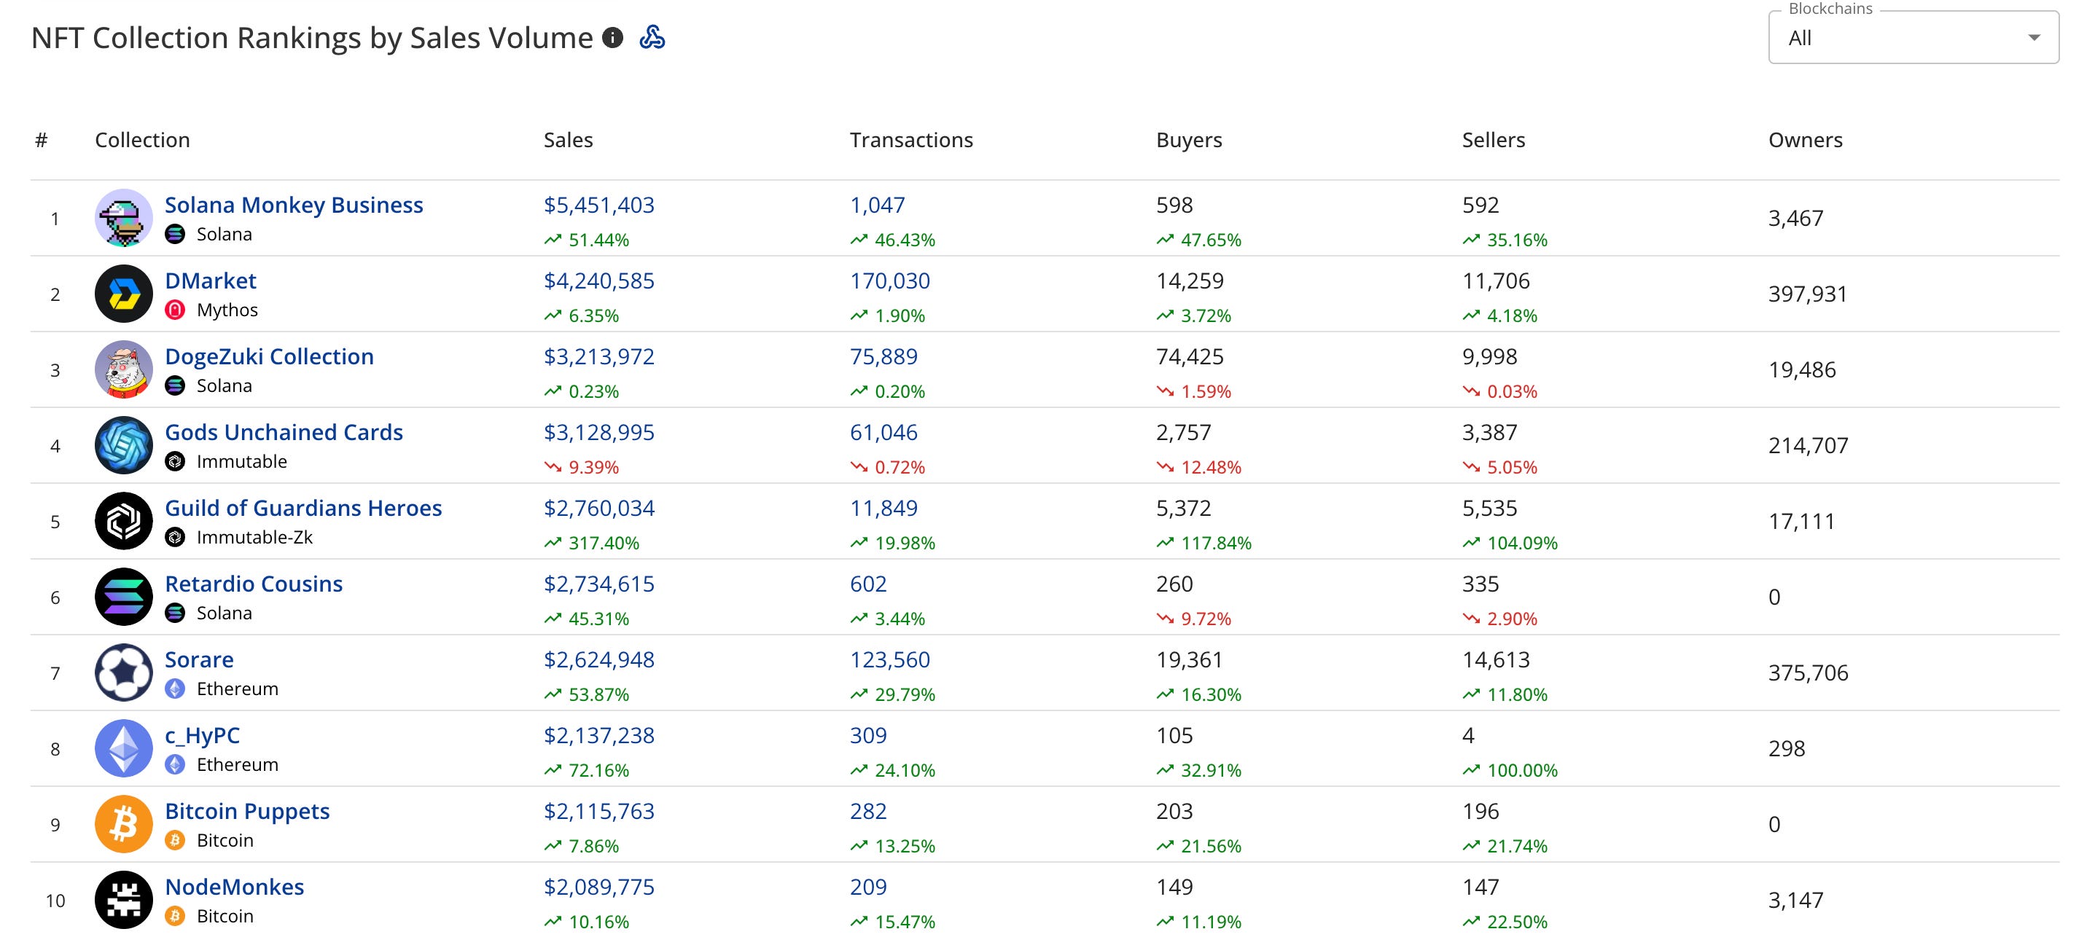The image size is (2095, 937).
Task: Click the webhook icon next to title
Action: coord(652,37)
